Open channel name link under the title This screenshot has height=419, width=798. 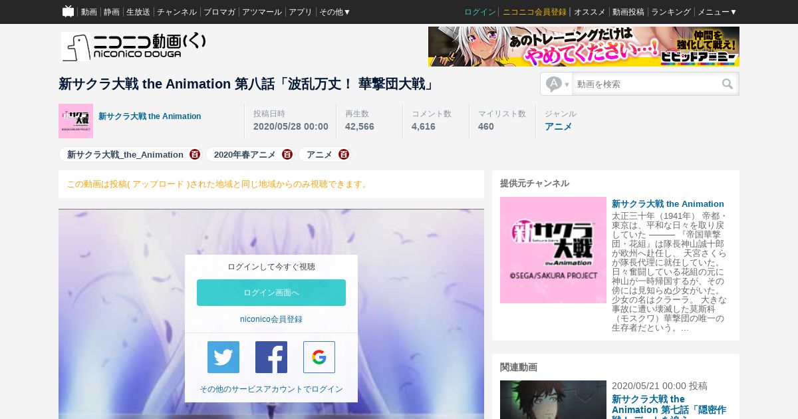tap(150, 116)
